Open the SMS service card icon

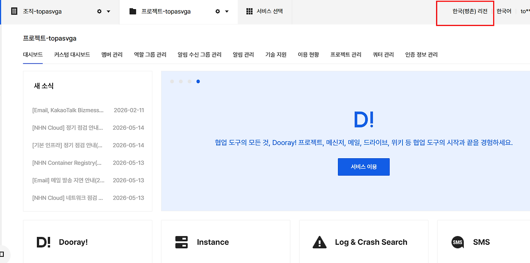click(458, 242)
